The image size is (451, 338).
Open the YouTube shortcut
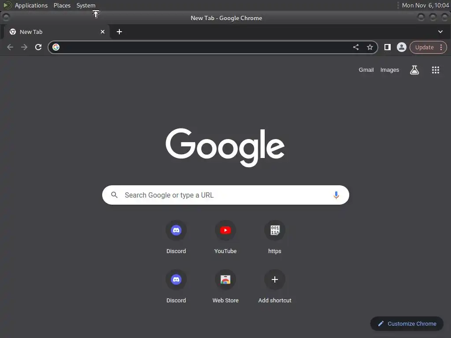coord(225,230)
